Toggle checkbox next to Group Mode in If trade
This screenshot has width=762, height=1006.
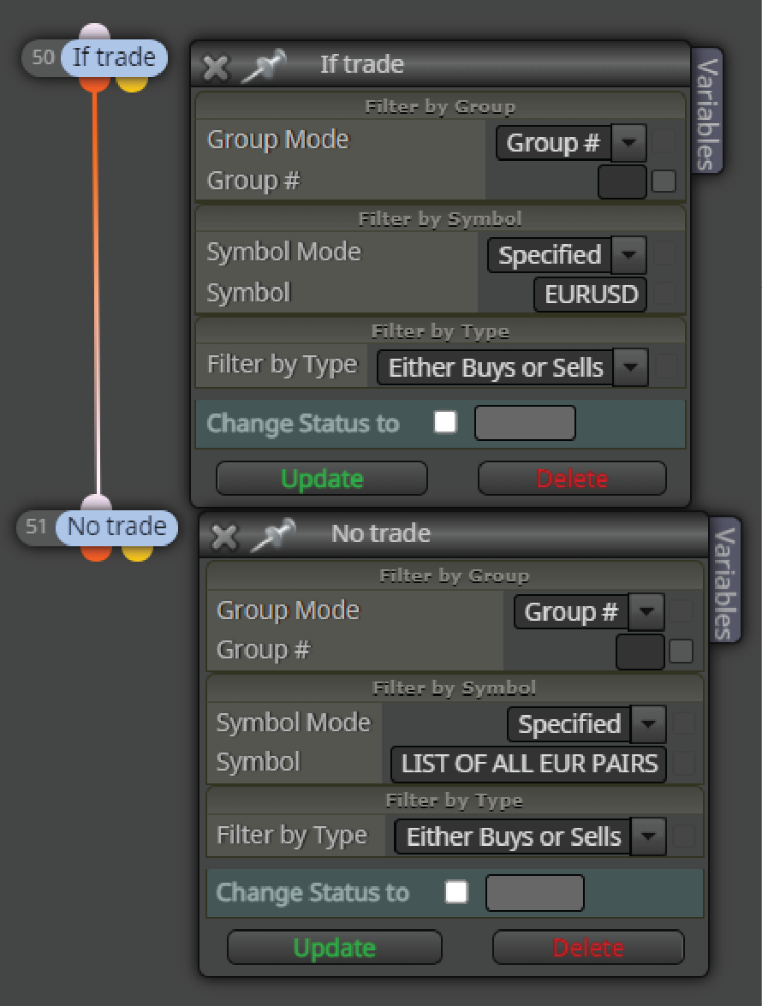tap(664, 141)
